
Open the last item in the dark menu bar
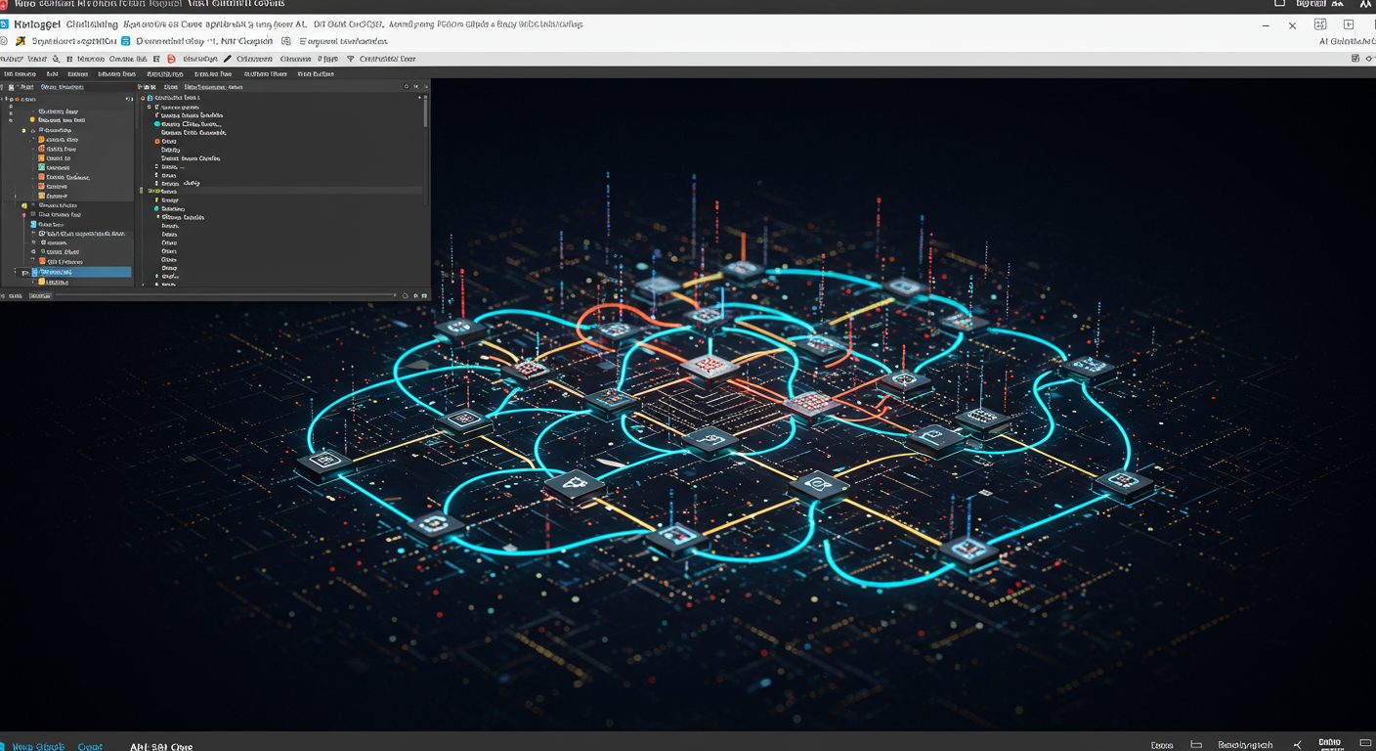[316, 74]
